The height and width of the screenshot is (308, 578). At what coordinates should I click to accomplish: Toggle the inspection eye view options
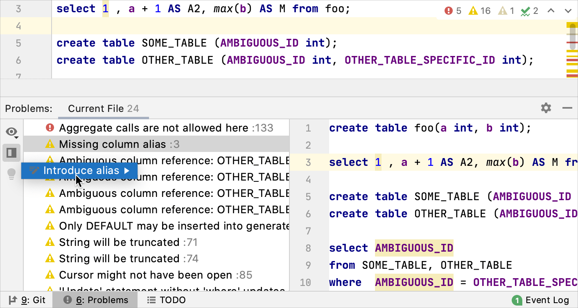(11, 132)
